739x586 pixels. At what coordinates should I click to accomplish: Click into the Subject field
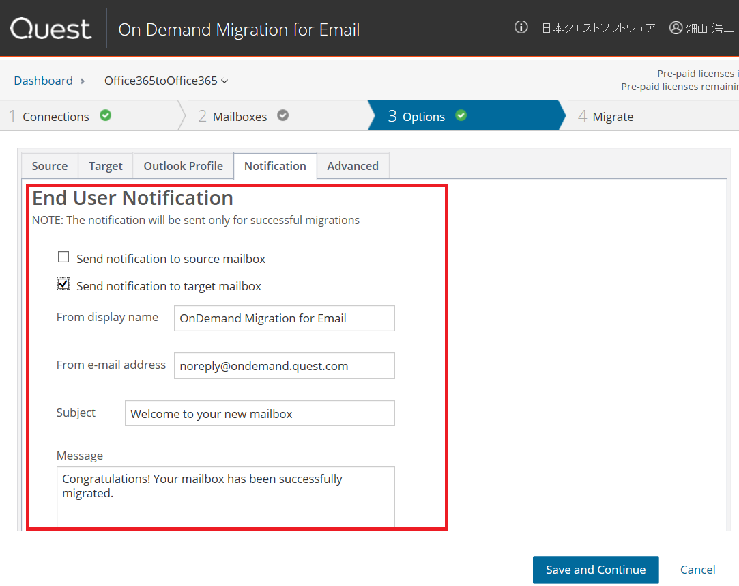[x=260, y=413]
